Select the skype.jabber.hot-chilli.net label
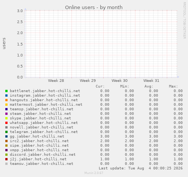The width and height of the screenshot is (188, 177). coord(40,118)
